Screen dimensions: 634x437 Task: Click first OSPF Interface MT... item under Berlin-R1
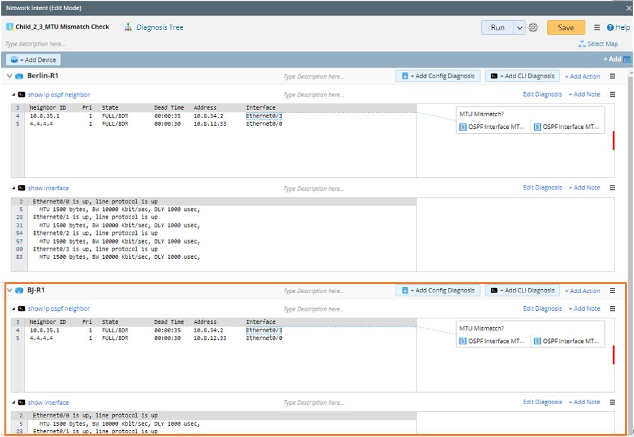(492, 127)
